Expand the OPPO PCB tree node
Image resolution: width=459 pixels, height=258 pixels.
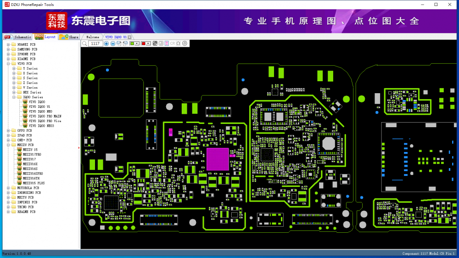coord(8,131)
